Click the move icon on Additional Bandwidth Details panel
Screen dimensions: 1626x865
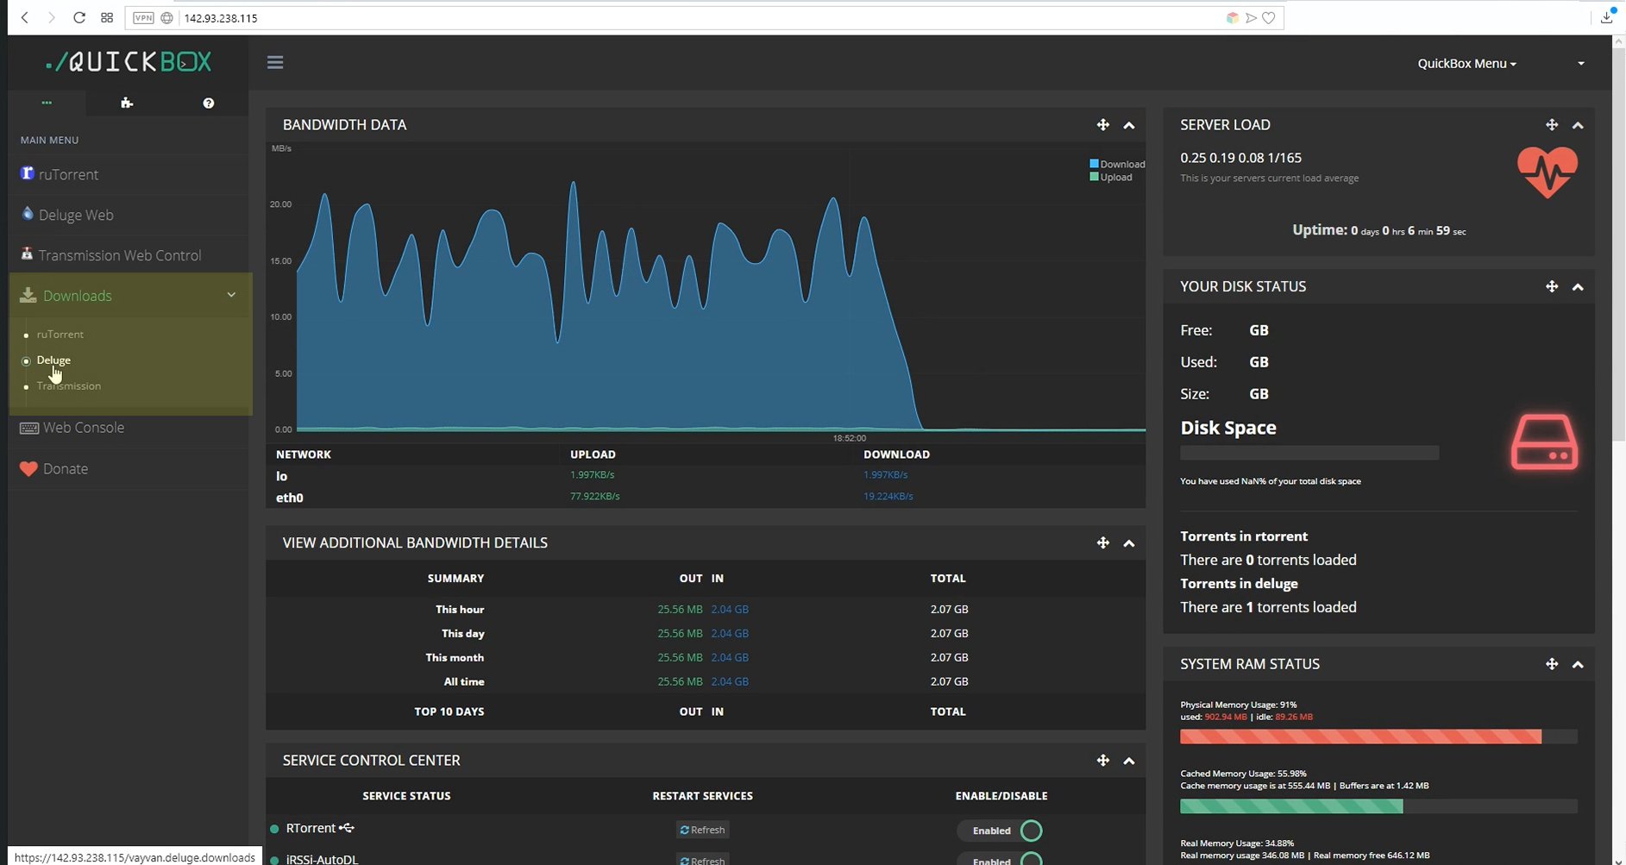pos(1102,542)
